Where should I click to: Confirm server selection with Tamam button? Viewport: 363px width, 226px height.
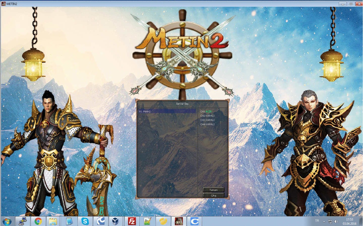click(x=213, y=190)
